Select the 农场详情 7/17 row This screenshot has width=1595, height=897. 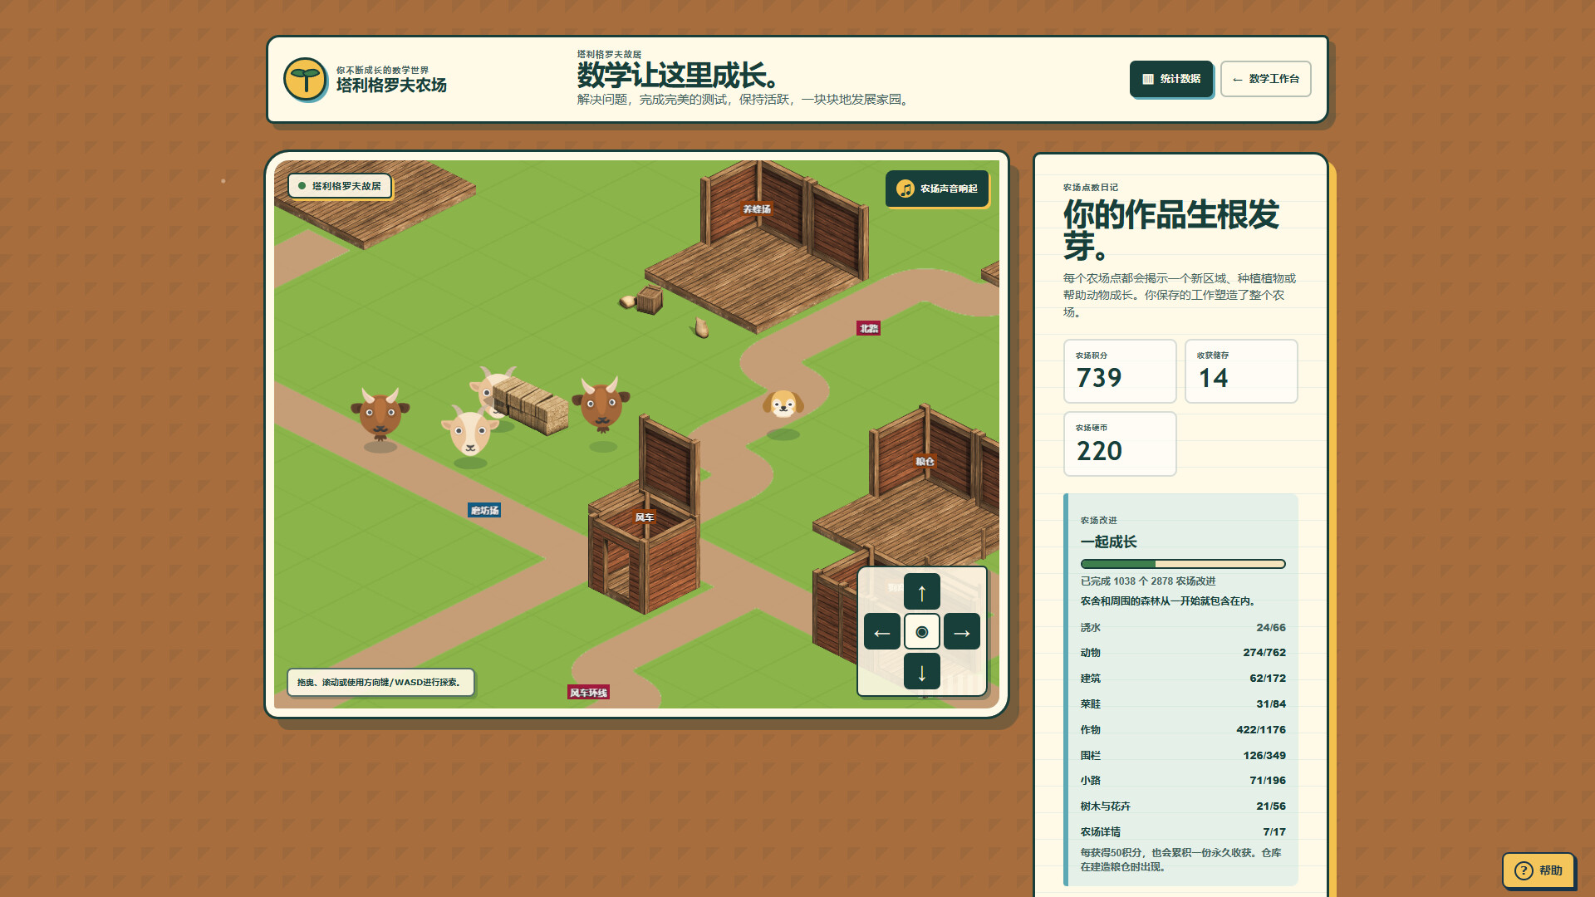point(1183,832)
